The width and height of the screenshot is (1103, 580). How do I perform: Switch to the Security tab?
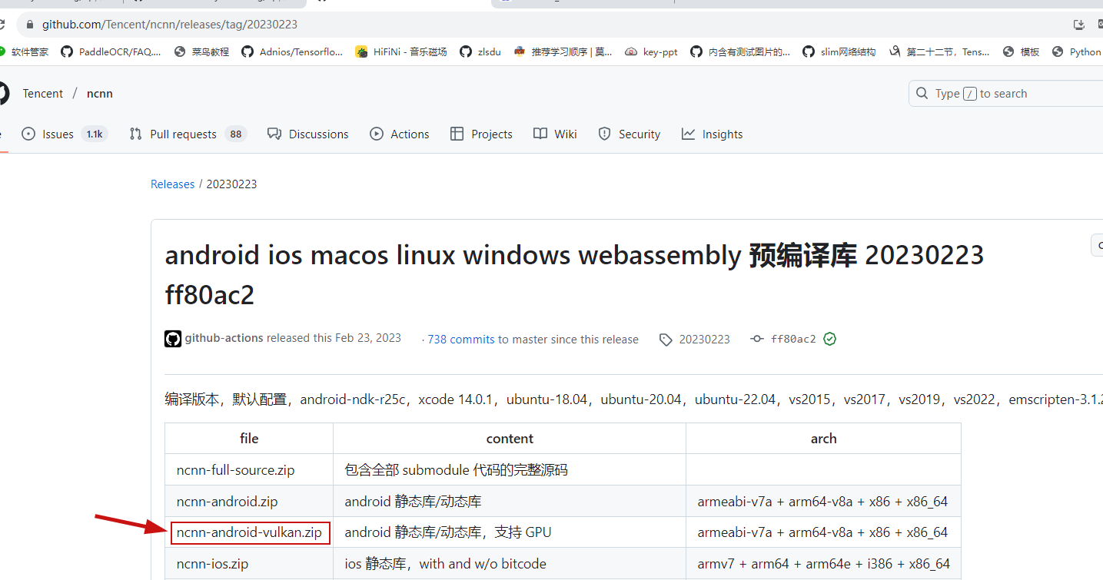[630, 134]
